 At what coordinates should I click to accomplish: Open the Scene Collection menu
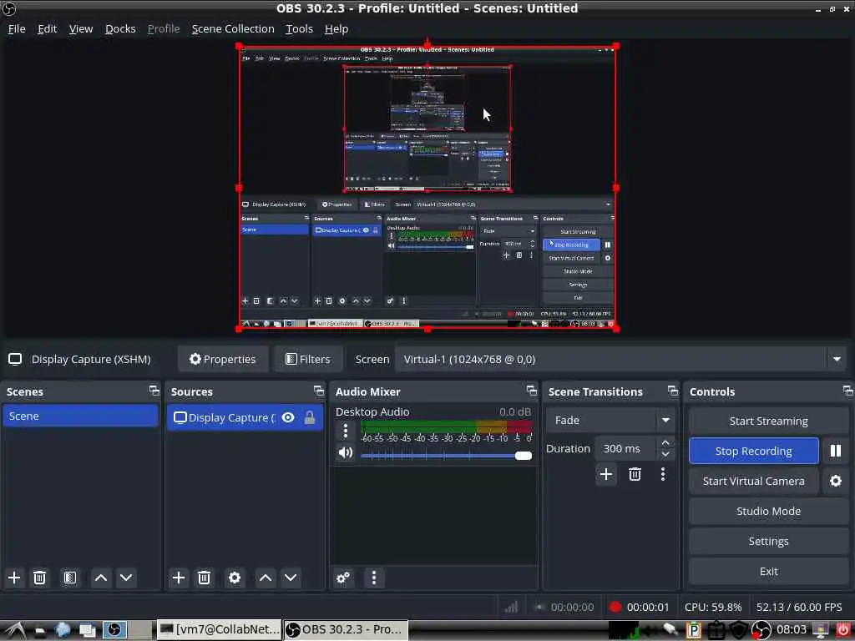click(x=233, y=29)
